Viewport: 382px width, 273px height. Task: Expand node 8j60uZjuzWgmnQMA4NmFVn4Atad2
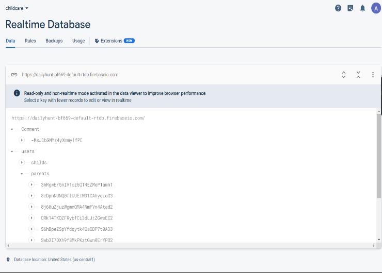31,207
